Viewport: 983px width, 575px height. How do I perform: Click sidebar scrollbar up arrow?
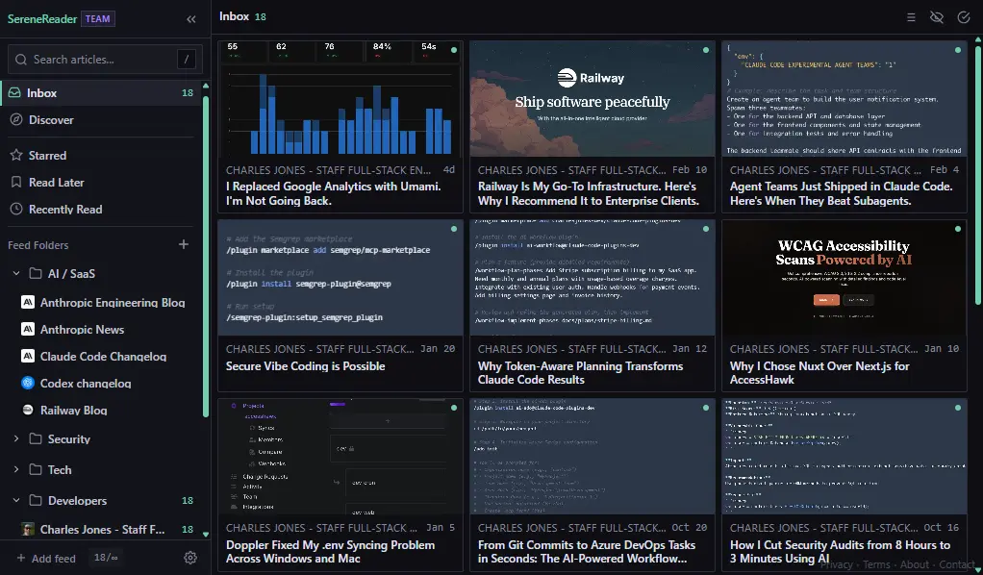click(206, 86)
